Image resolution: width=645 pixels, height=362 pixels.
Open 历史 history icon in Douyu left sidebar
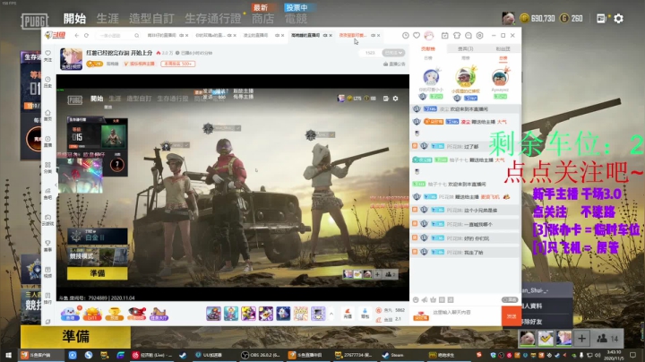pyautogui.click(x=47, y=79)
